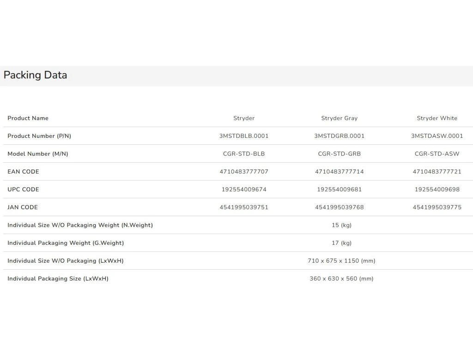Viewport: 473px width, 354px height.
Task: Click the Stryder White column header
Action: coord(437,118)
